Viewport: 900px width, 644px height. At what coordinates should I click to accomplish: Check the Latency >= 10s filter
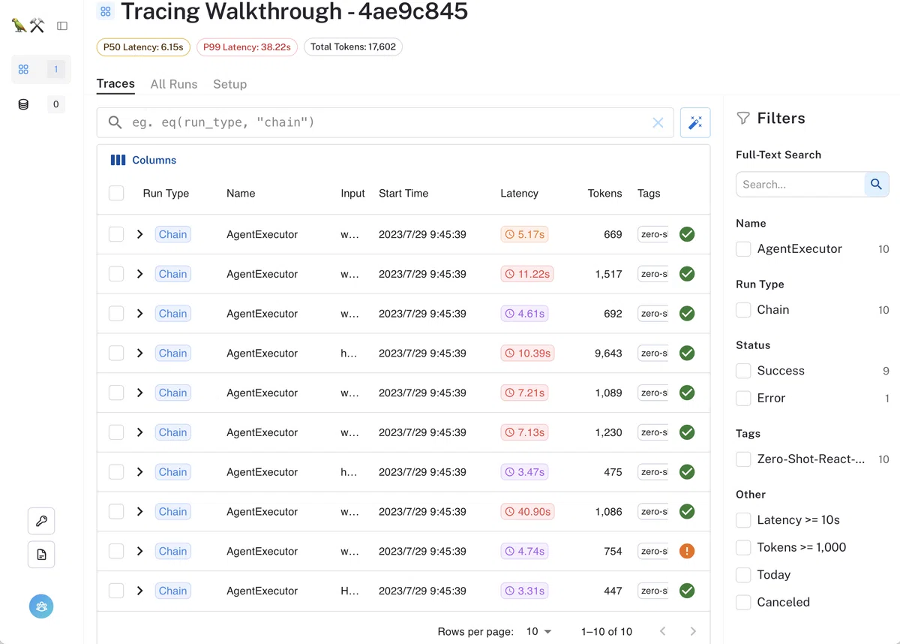[x=743, y=520]
